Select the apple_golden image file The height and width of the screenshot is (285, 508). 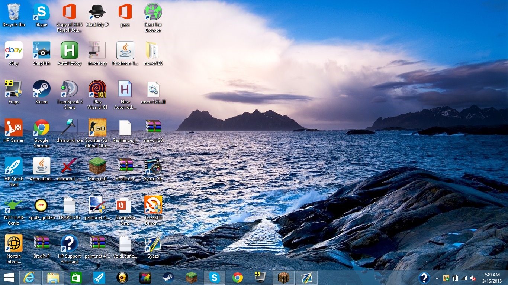point(42,208)
